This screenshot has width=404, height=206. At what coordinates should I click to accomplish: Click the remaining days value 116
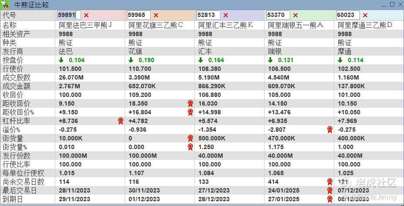point(134,182)
